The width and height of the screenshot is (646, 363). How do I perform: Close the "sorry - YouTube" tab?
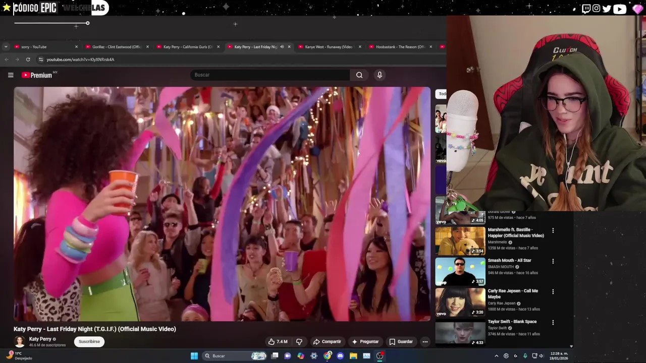77,47
